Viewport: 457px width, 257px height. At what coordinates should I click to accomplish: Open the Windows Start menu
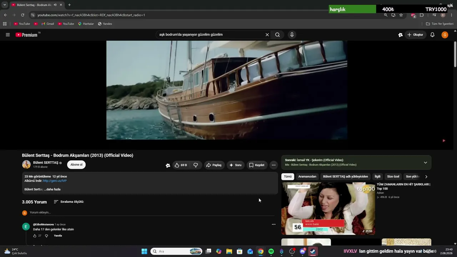144,251
